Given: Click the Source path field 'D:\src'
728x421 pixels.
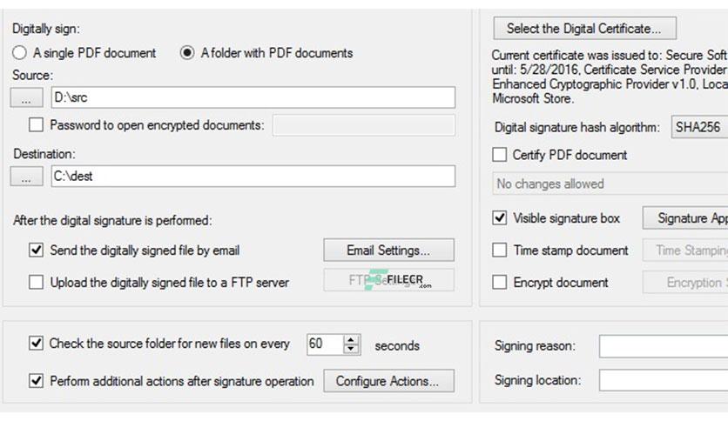Looking at the screenshot, I should tap(253, 98).
